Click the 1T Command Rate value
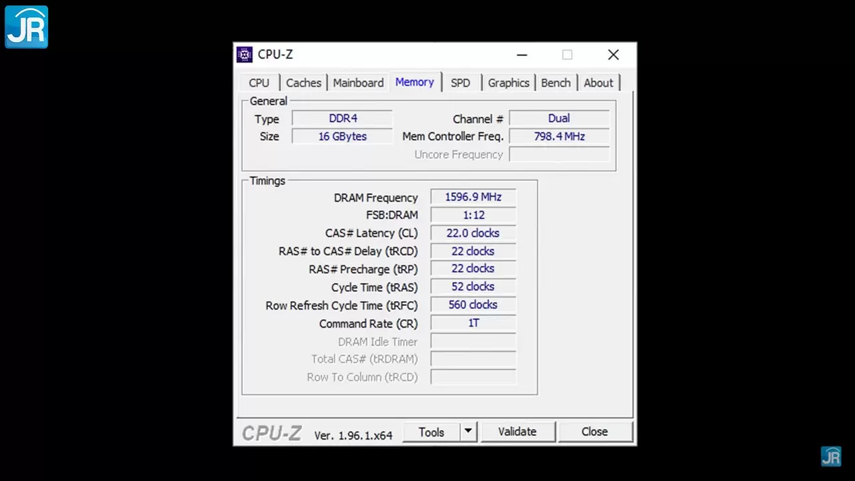The height and width of the screenshot is (481, 855). point(473,323)
